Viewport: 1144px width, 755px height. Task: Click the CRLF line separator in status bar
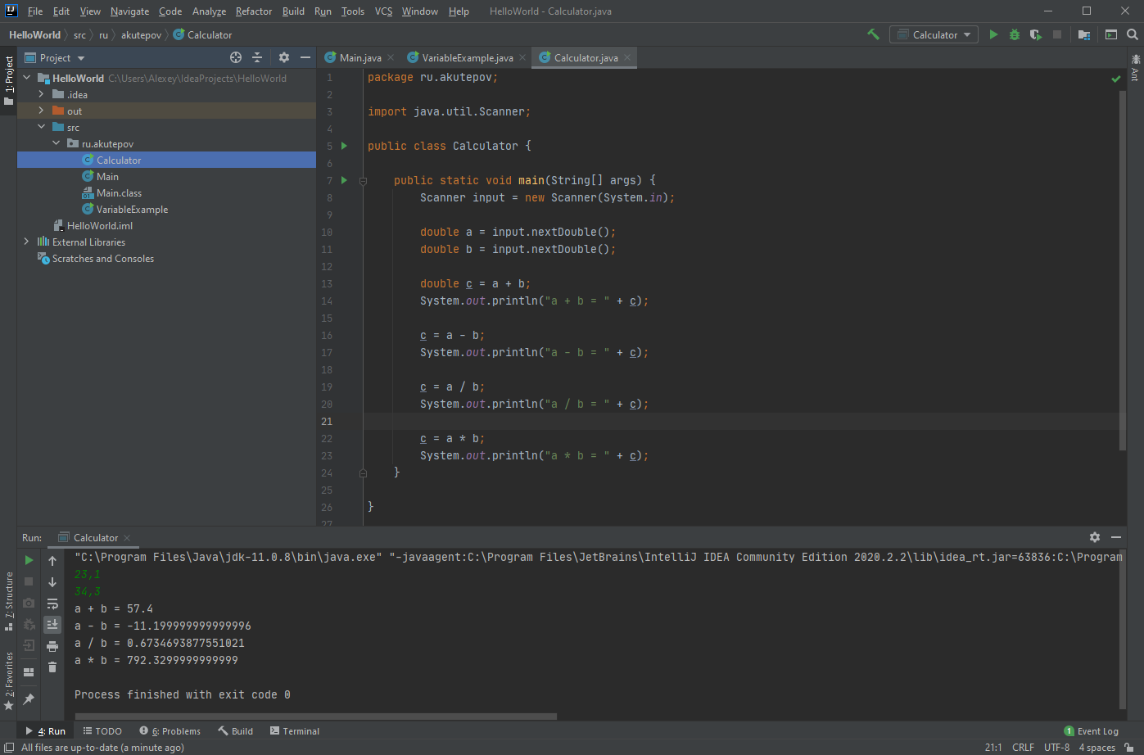click(x=1023, y=747)
